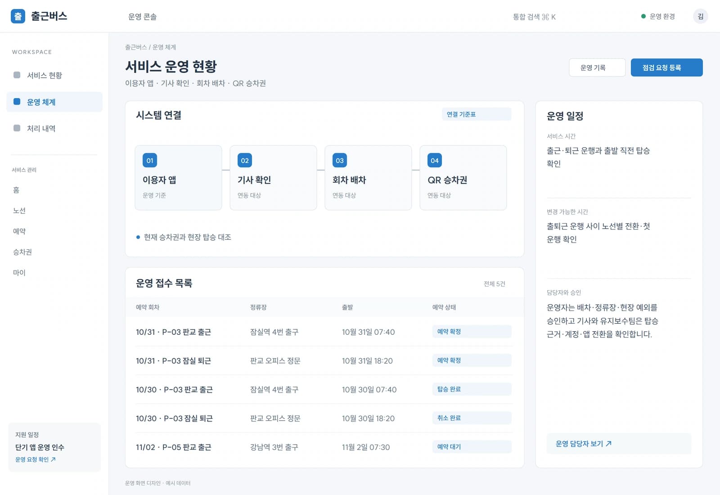
Task: Click the 예약 대기 status badge
Action: pyautogui.click(x=472, y=447)
